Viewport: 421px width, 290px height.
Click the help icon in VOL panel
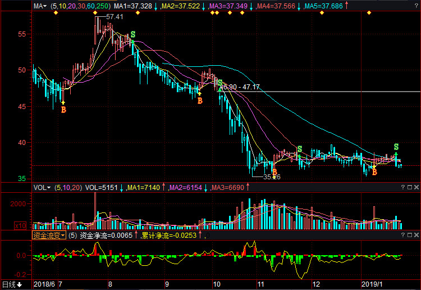tap(402, 187)
